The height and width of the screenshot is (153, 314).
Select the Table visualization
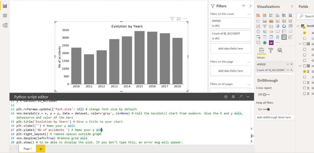265,37
